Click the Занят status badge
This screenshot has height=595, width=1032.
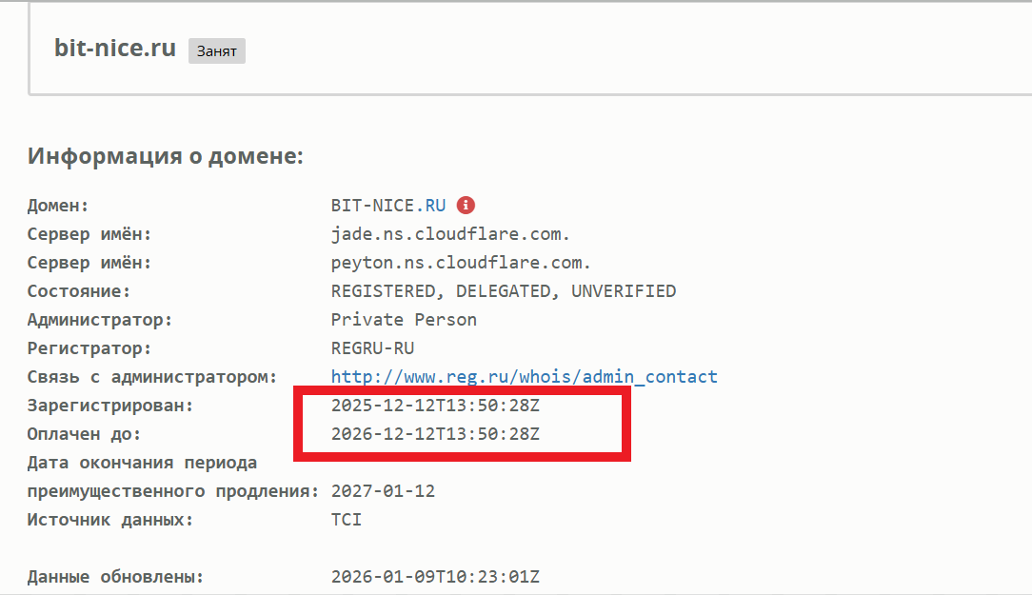tap(216, 51)
